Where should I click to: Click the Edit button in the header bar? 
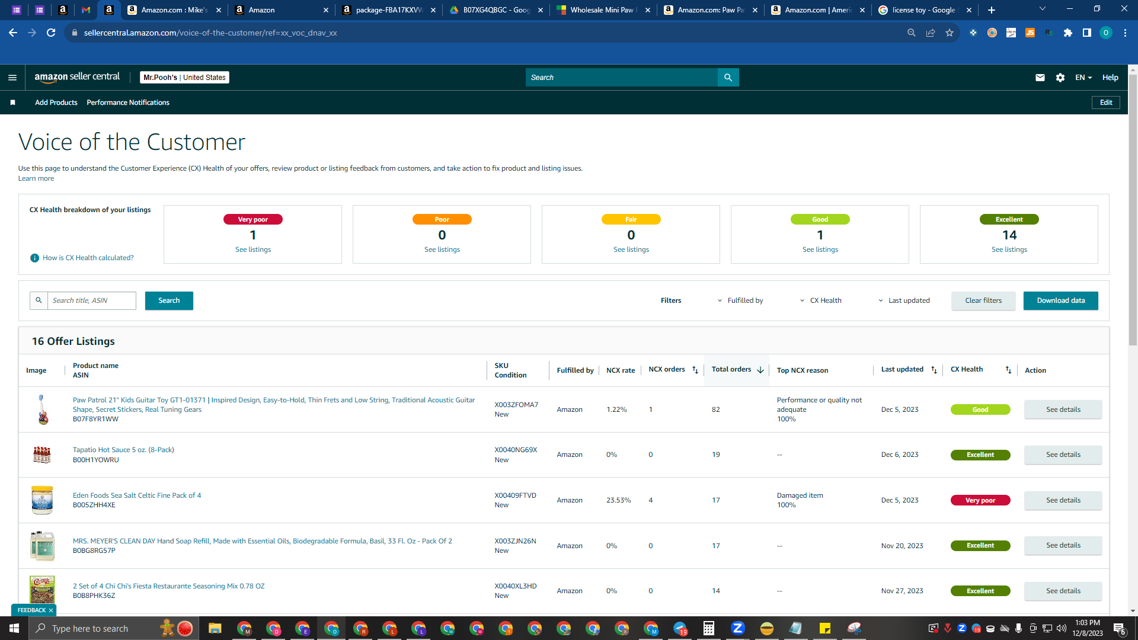pyautogui.click(x=1106, y=103)
